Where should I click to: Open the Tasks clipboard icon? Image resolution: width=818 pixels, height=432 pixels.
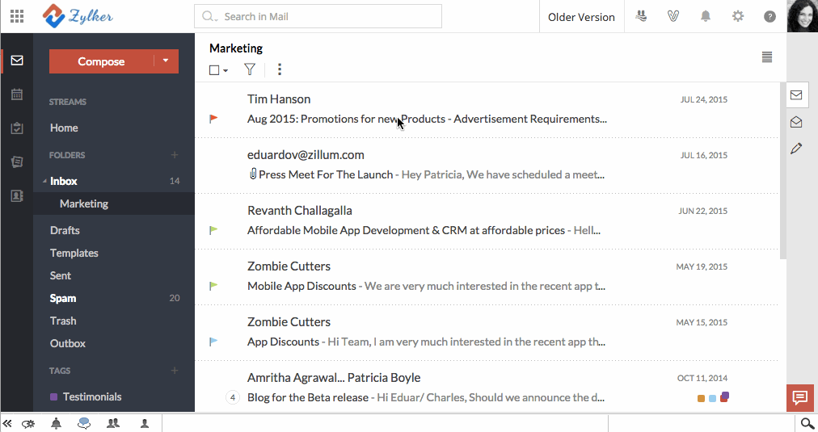(16, 128)
